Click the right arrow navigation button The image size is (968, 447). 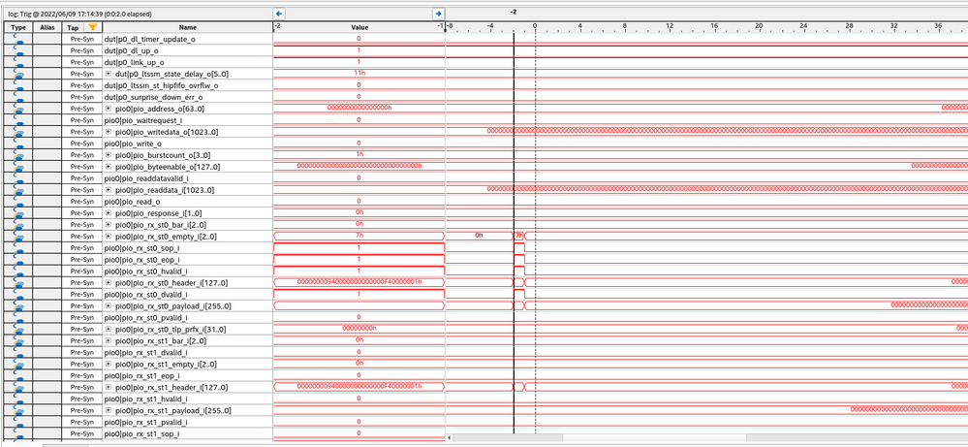click(438, 13)
